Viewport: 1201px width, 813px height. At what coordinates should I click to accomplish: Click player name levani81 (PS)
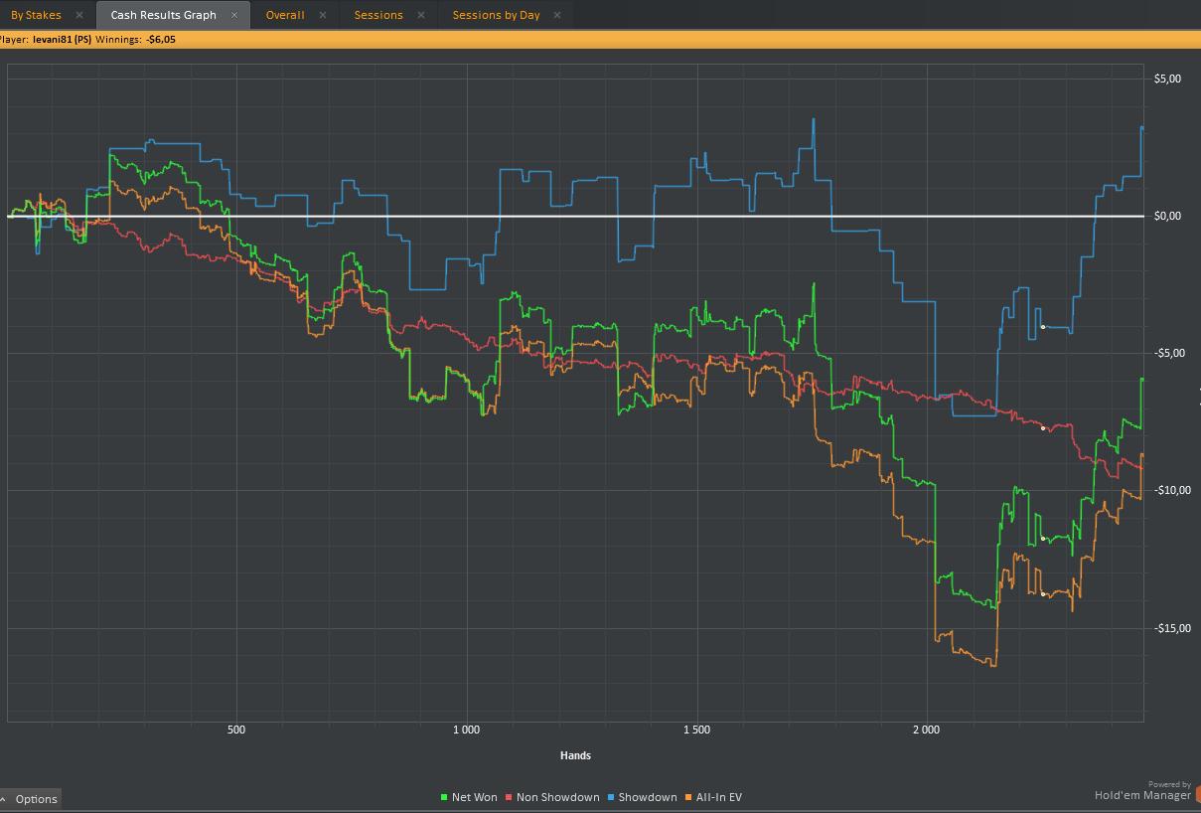pyautogui.click(x=63, y=40)
